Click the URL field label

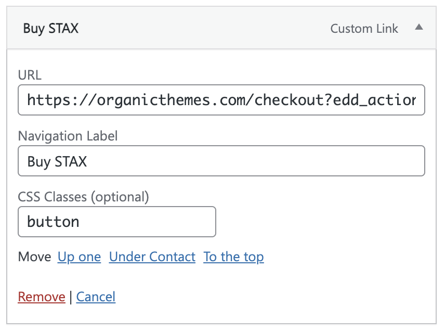(30, 75)
